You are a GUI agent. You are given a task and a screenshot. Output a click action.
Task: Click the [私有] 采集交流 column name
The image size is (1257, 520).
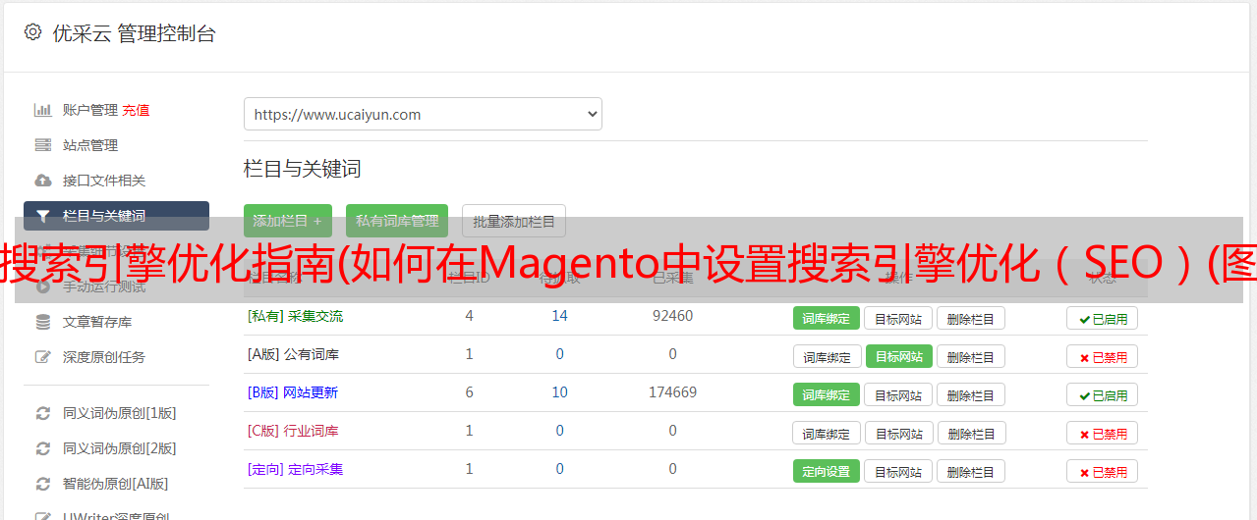pyautogui.click(x=295, y=316)
